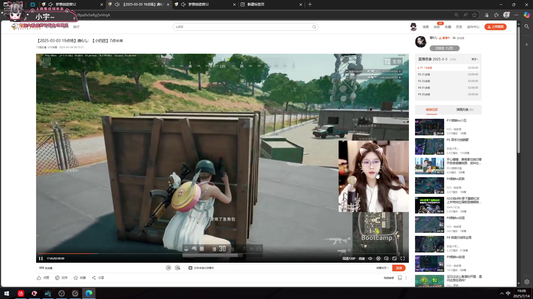Screen dimensions: 533x299
Task: Open Windows Start menu
Action: (7, 293)
